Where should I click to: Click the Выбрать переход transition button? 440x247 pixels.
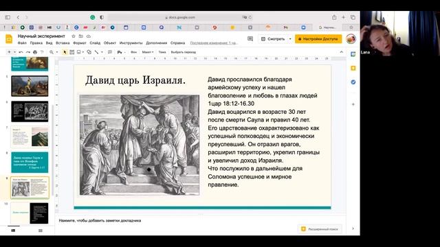184,52
